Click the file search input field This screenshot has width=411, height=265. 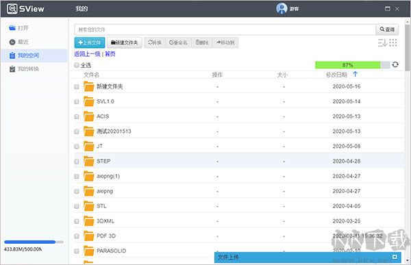click(x=225, y=29)
